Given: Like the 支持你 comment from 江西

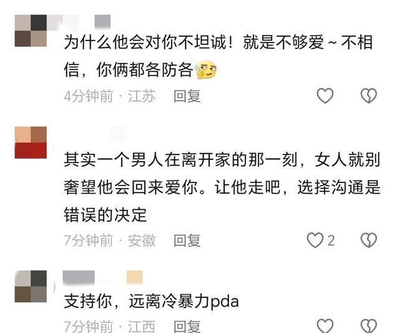Looking at the screenshot, I should (325, 326).
